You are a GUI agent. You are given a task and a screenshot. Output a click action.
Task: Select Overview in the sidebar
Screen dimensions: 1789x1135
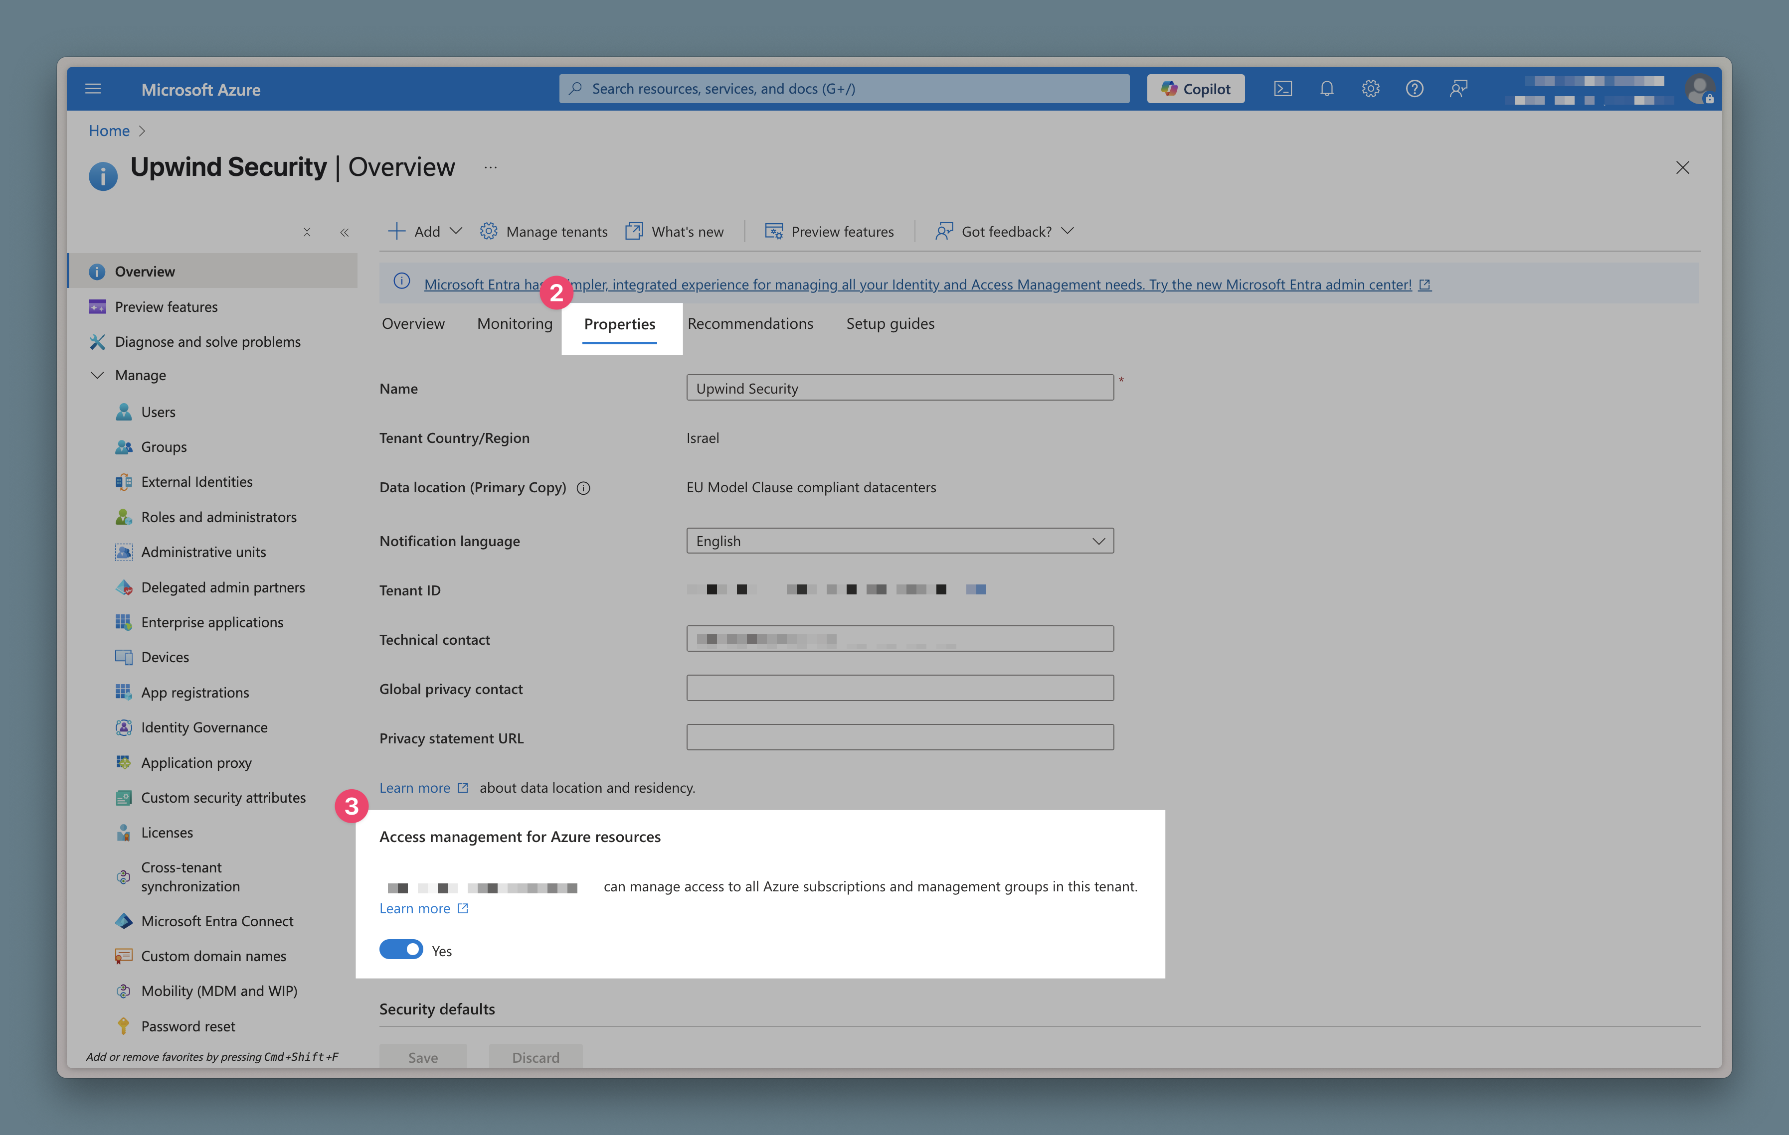click(x=212, y=272)
